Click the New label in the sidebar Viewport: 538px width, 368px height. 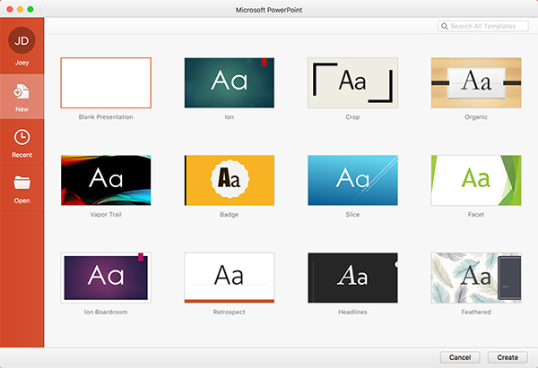[22, 109]
